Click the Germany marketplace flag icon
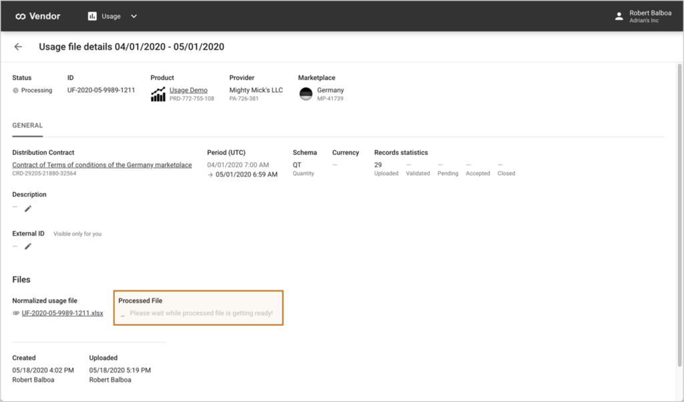 pos(306,93)
